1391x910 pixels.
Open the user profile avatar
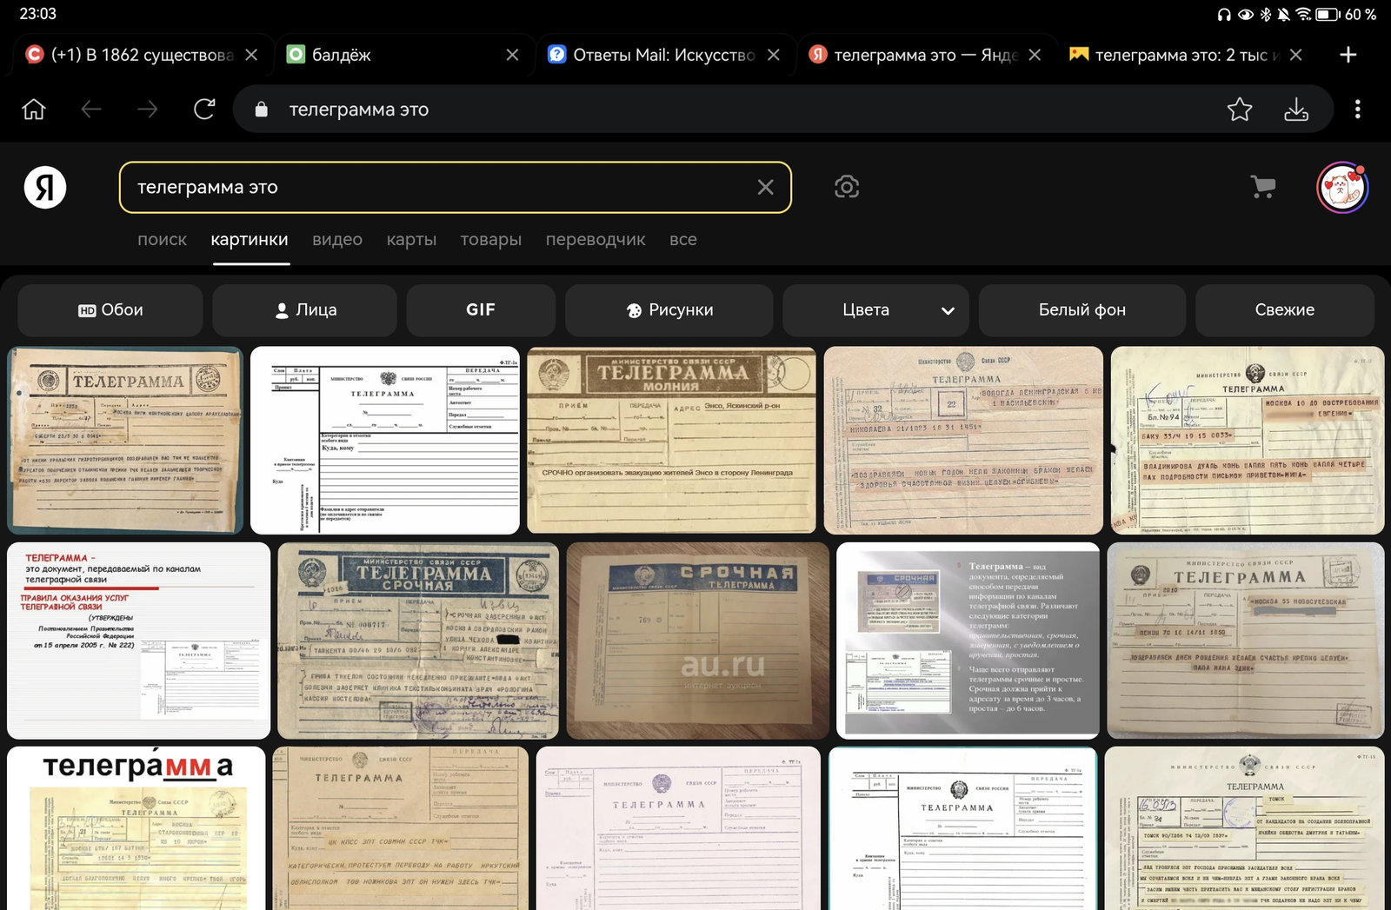point(1342,187)
